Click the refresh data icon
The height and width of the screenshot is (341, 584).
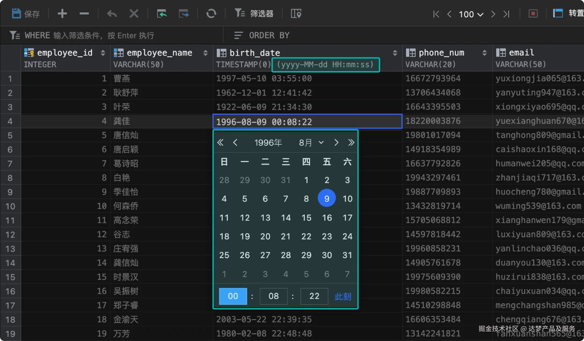(x=211, y=13)
